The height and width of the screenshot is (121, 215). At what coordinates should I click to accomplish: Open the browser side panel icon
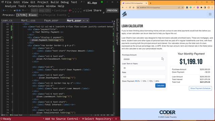[x=205, y=7]
